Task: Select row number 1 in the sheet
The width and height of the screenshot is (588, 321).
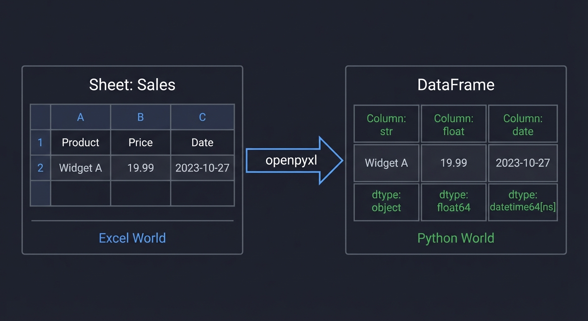Action: pos(40,142)
